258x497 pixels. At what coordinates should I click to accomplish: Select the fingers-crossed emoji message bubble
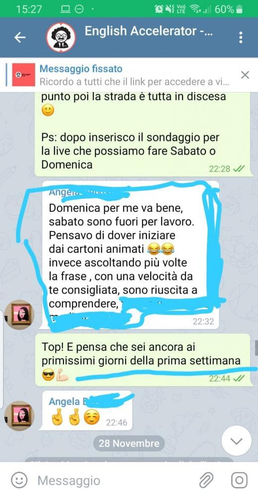[x=85, y=410]
